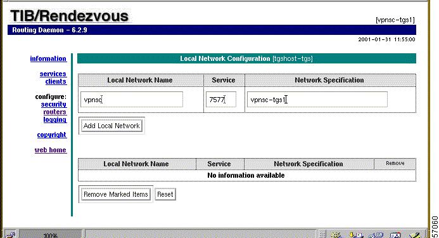The width and height of the screenshot is (439, 238).
Task: Click the TIB/Rendezvous title heading
Action: point(70,16)
